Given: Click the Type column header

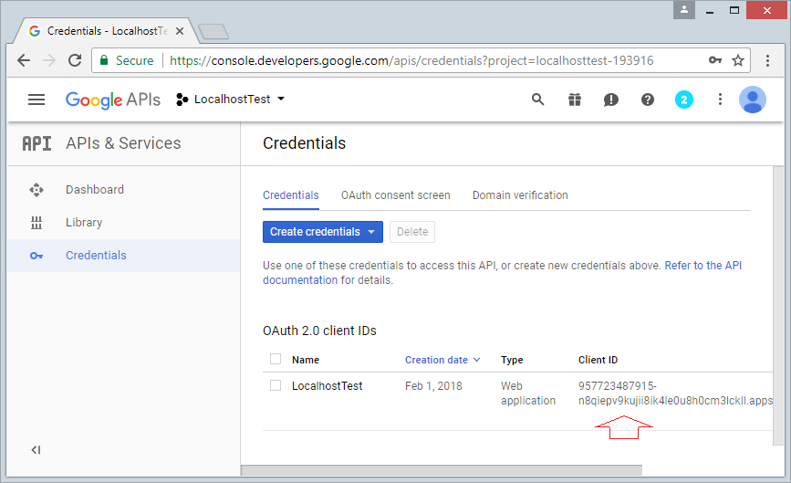Looking at the screenshot, I should (512, 360).
